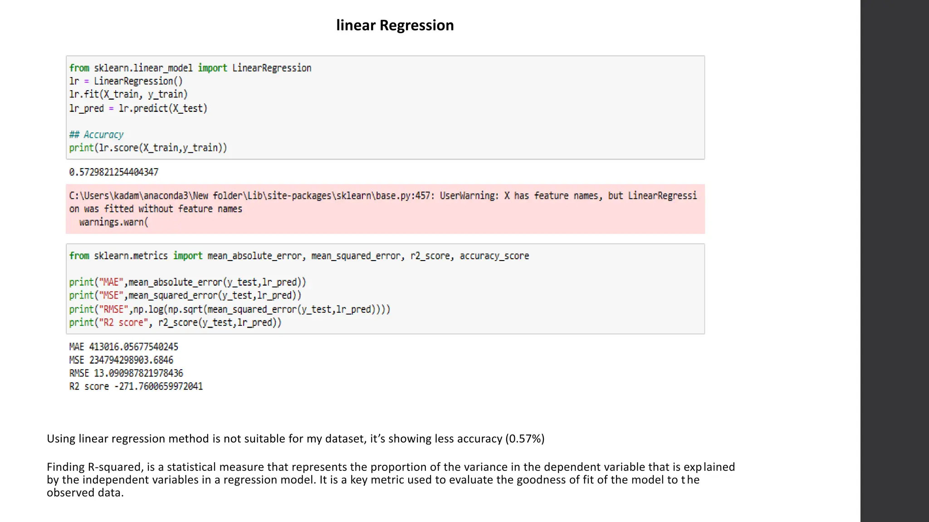Click the 'linear Regression' slide title
Image resolution: width=929 pixels, height=522 pixels.
(395, 25)
